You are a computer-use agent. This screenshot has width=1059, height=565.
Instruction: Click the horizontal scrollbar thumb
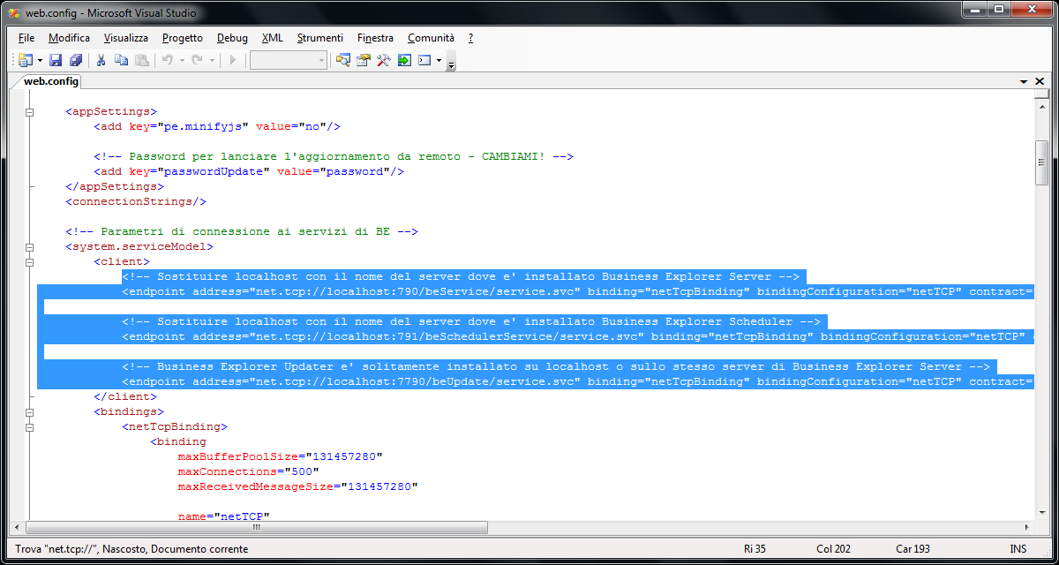tap(258, 527)
